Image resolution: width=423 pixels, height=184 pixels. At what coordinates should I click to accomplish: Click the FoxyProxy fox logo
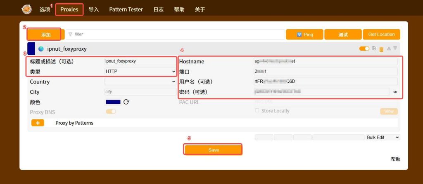click(26, 9)
